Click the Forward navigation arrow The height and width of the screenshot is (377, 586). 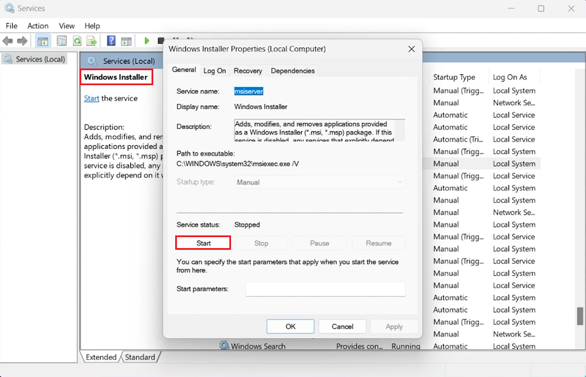point(21,40)
